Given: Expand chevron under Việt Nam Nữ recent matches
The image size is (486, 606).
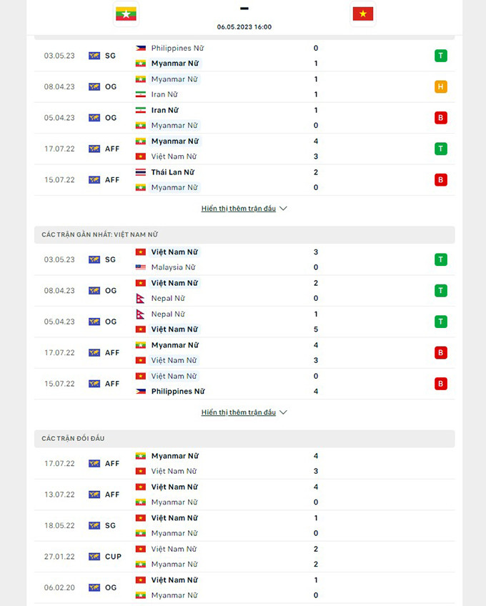Looking at the screenshot, I should point(283,412).
